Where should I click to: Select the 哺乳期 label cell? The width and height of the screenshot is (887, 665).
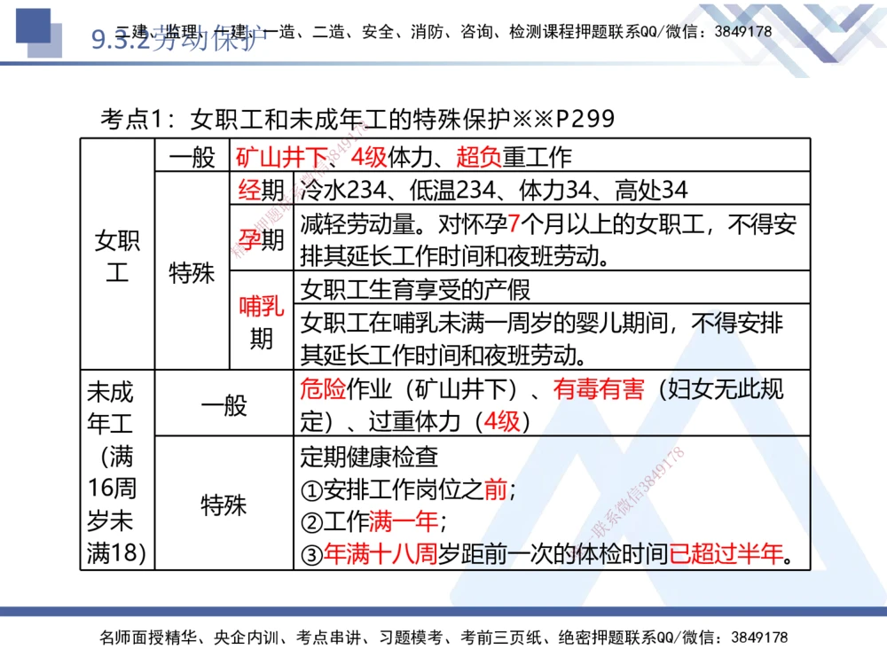click(x=260, y=321)
